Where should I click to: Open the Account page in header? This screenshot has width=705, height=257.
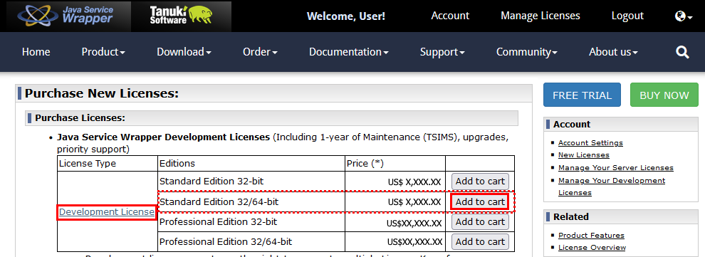[x=450, y=16]
